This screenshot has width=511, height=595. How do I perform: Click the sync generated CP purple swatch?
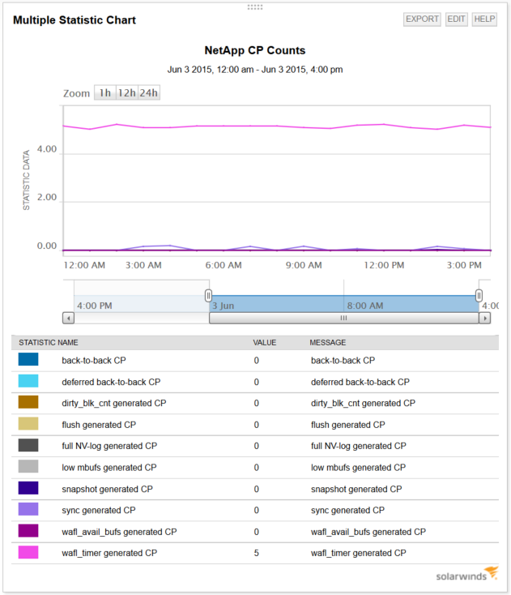pyautogui.click(x=28, y=509)
